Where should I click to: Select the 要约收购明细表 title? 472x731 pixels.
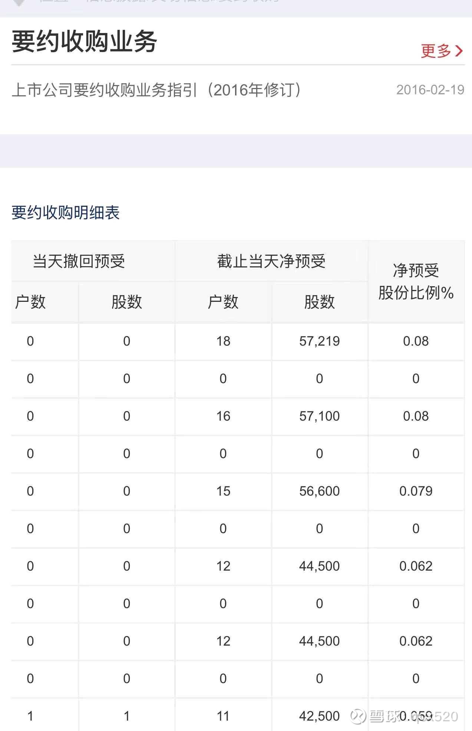click(65, 213)
